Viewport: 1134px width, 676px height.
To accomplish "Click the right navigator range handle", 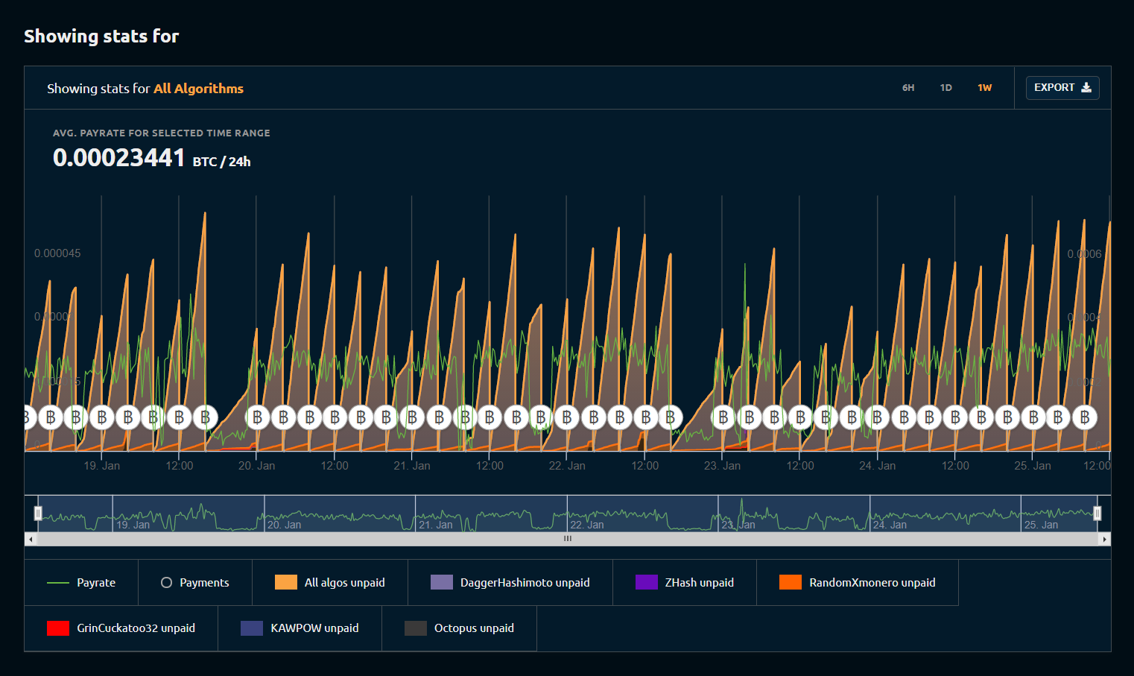I will (x=1097, y=513).
